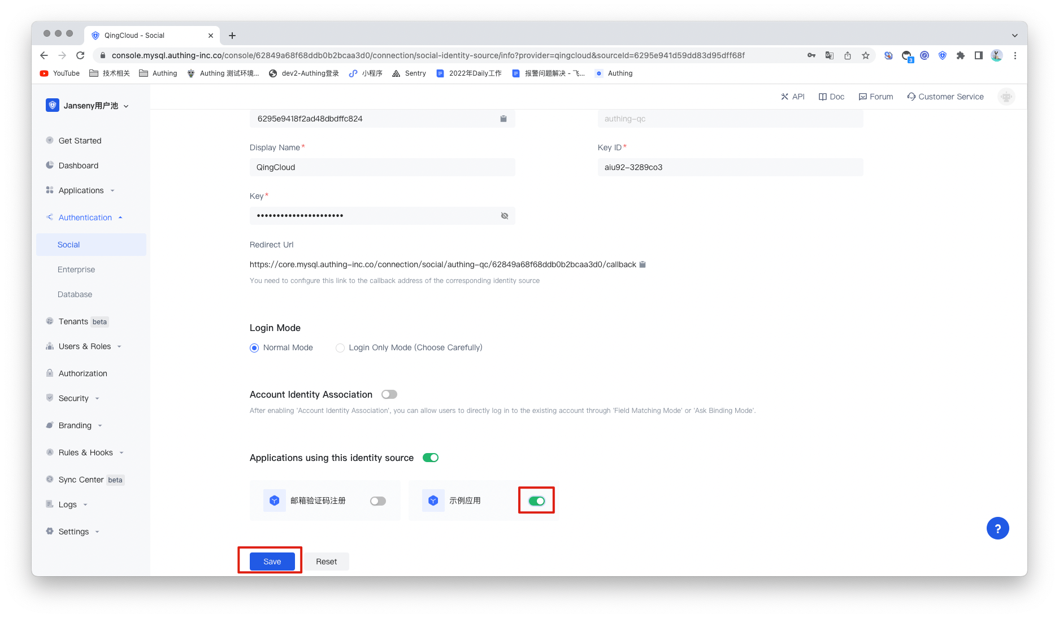Go to Enterprise identity sources
Viewport: 1059px width, 618px height.
pyautogui.click(x=76, y=269)
